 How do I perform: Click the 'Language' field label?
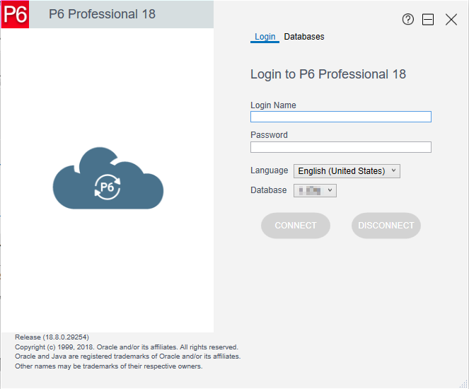[x=269, y=170]
